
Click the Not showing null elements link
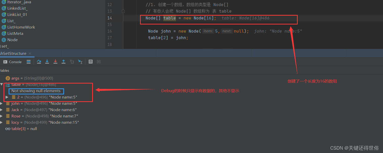click(36, 91)
